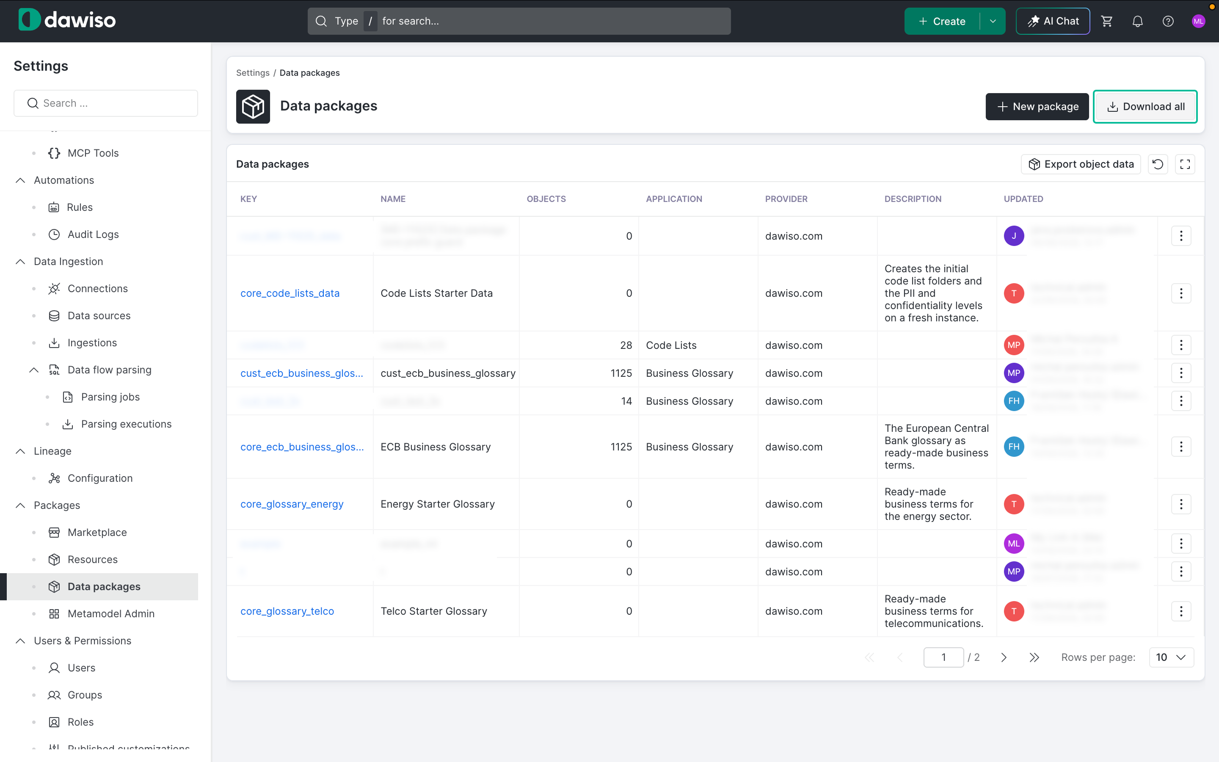This screenshot has width=1219, height=762.
Task: Open row actions for the ML-updated row
Action: 1181,544
